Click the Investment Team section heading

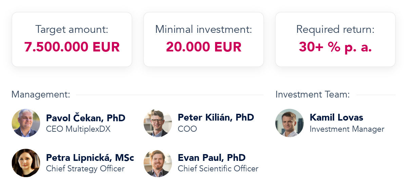tap(312, 94)
